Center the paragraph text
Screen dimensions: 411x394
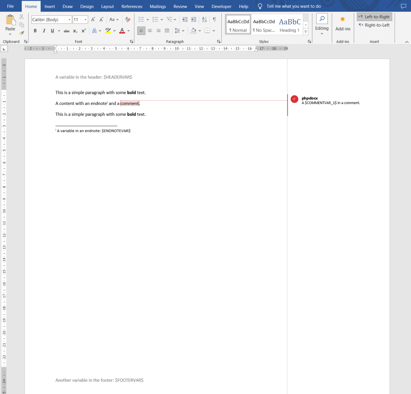pos(150,31)
